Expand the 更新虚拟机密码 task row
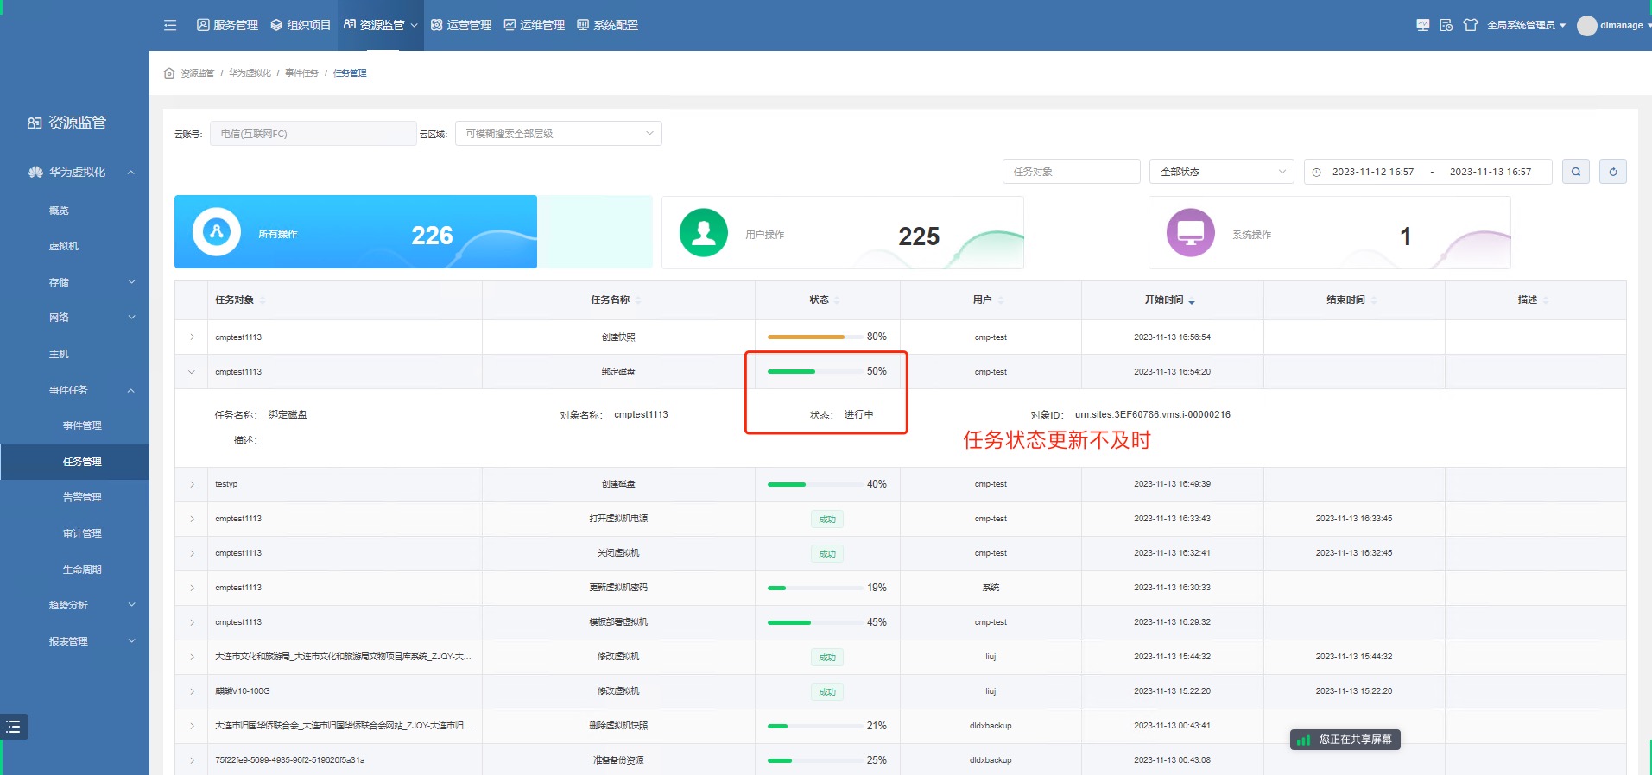Screen dimensions: 1652x775 [x=192, y=588]
